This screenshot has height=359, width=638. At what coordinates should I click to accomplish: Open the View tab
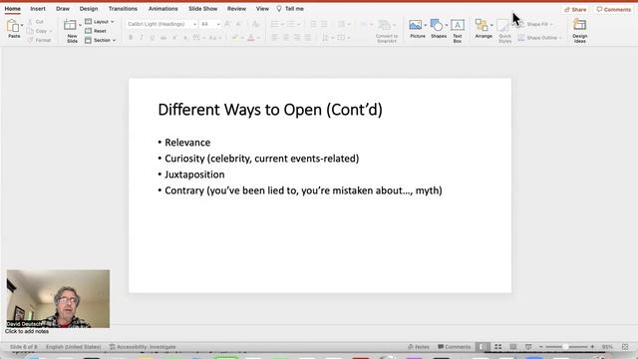(x=262, y=9)
